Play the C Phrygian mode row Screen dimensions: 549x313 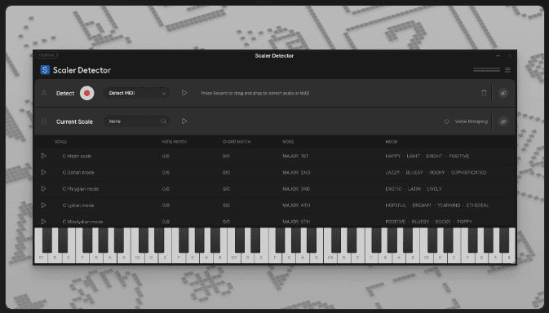pyautogui.click(x=43, y=189)
